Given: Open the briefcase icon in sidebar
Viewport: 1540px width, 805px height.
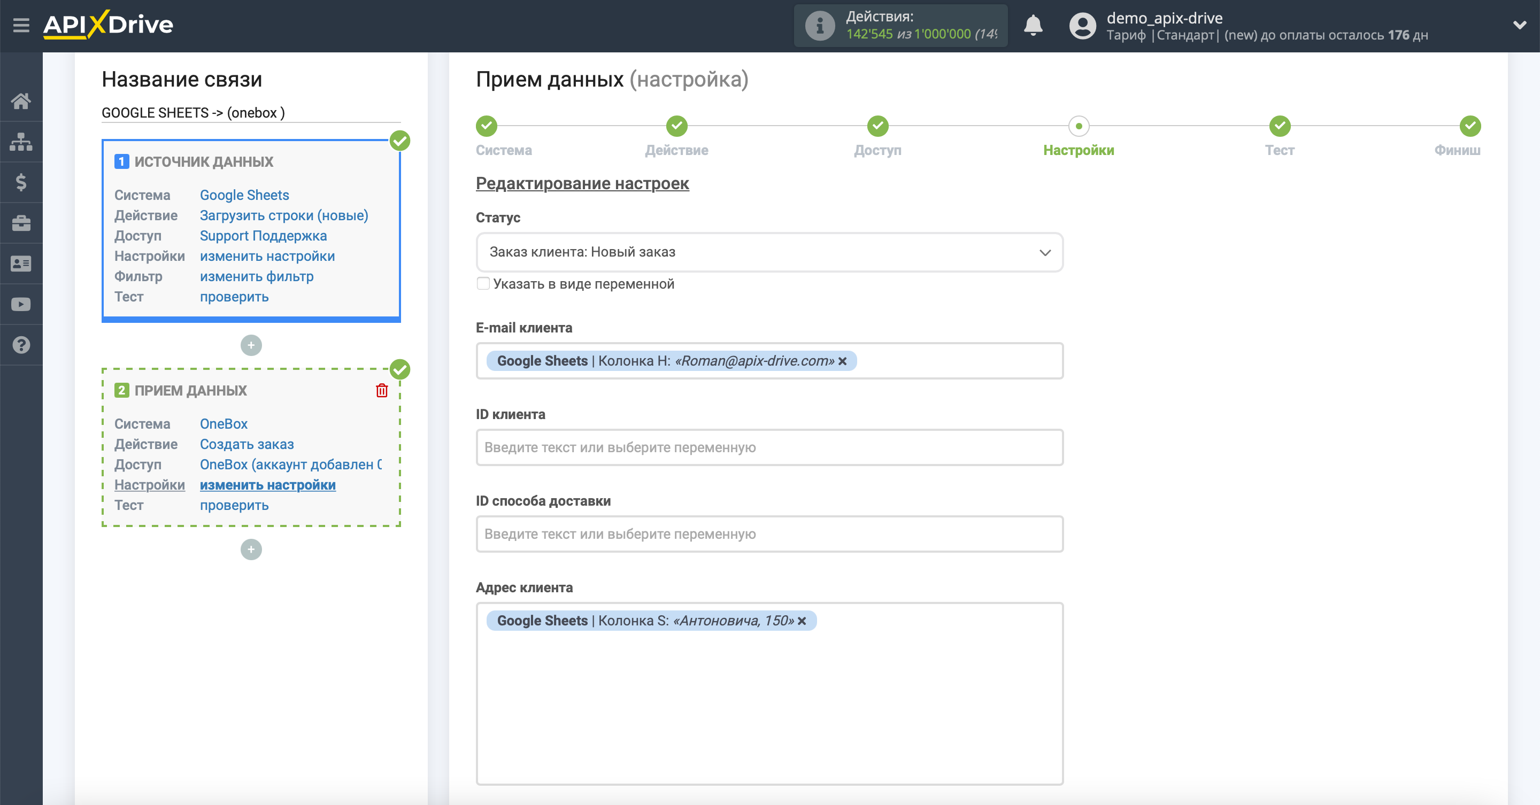Looking at the screenshot, I should pyautogui.click(x=21, y=223).
